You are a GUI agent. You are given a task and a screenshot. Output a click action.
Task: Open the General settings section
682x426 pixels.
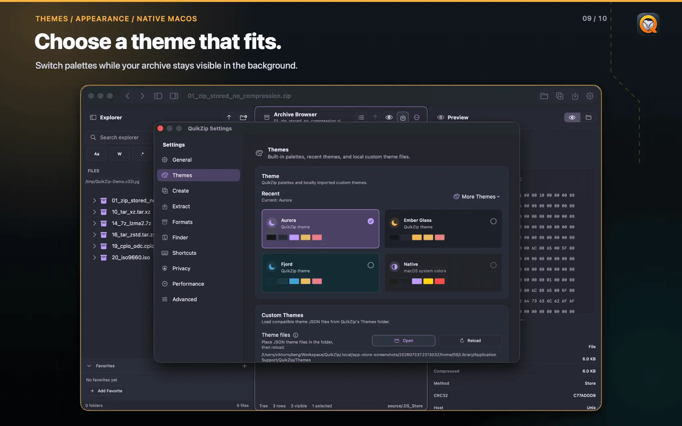click(x=198, y=160)
